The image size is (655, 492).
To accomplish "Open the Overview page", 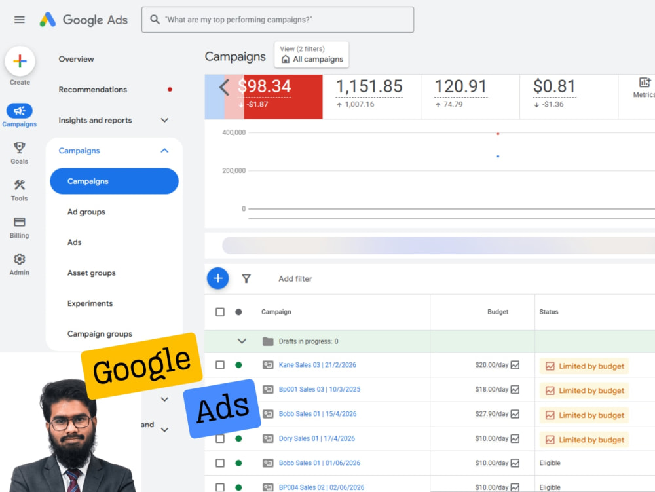I will [76, 59].
